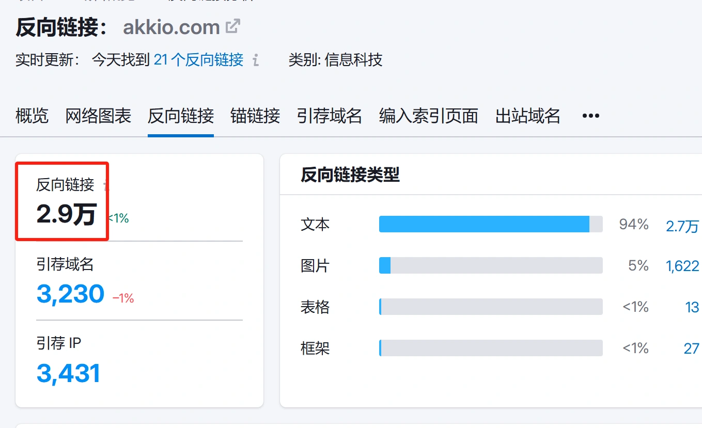702x428 pixels.
Task: Click the info icon on the 反向链接 metric card
Action: coord(105,184)
